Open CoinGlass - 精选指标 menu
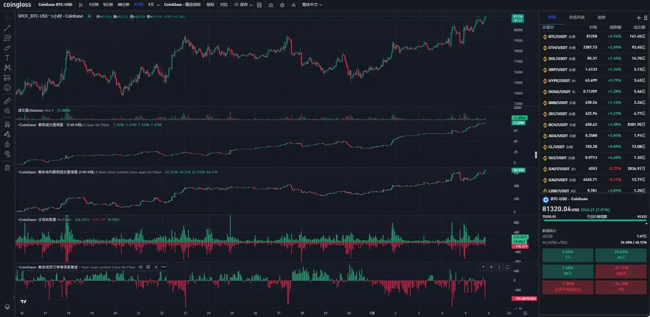 click(182, 4)
